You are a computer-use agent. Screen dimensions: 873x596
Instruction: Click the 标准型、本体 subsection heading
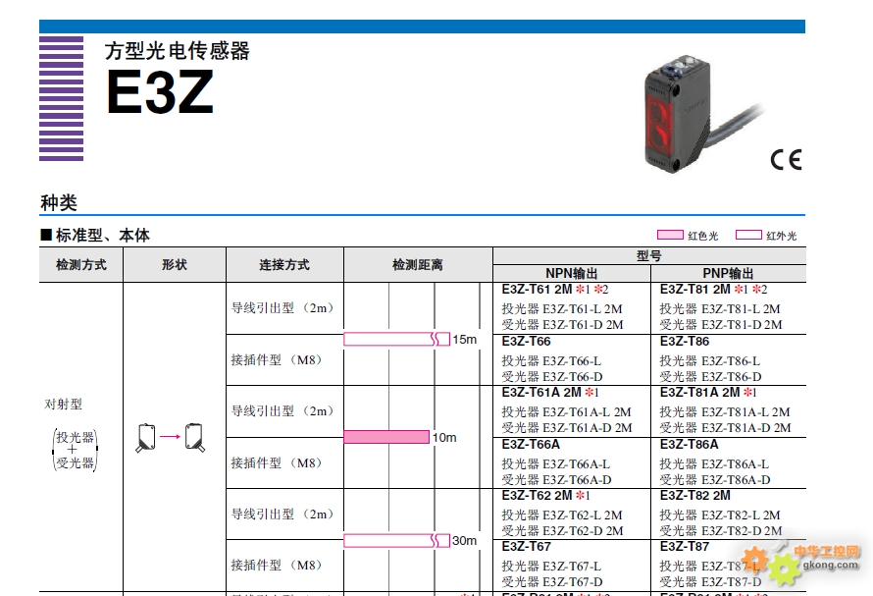[x=95, y=236]
